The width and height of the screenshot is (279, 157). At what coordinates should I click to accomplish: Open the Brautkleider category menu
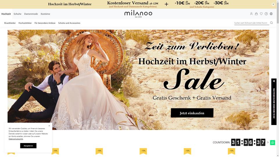point(10,23)
